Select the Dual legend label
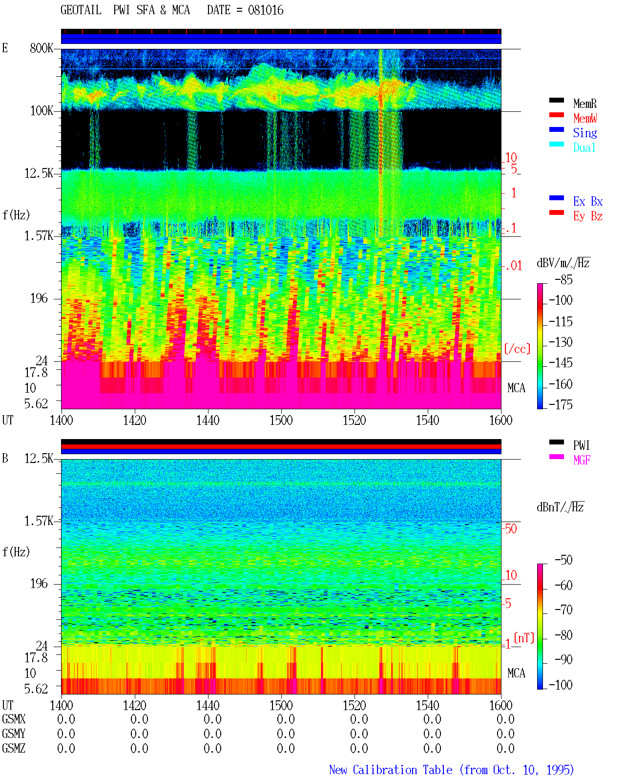The width and height of the screenshot is (625, 778). [x=585, y=147]
